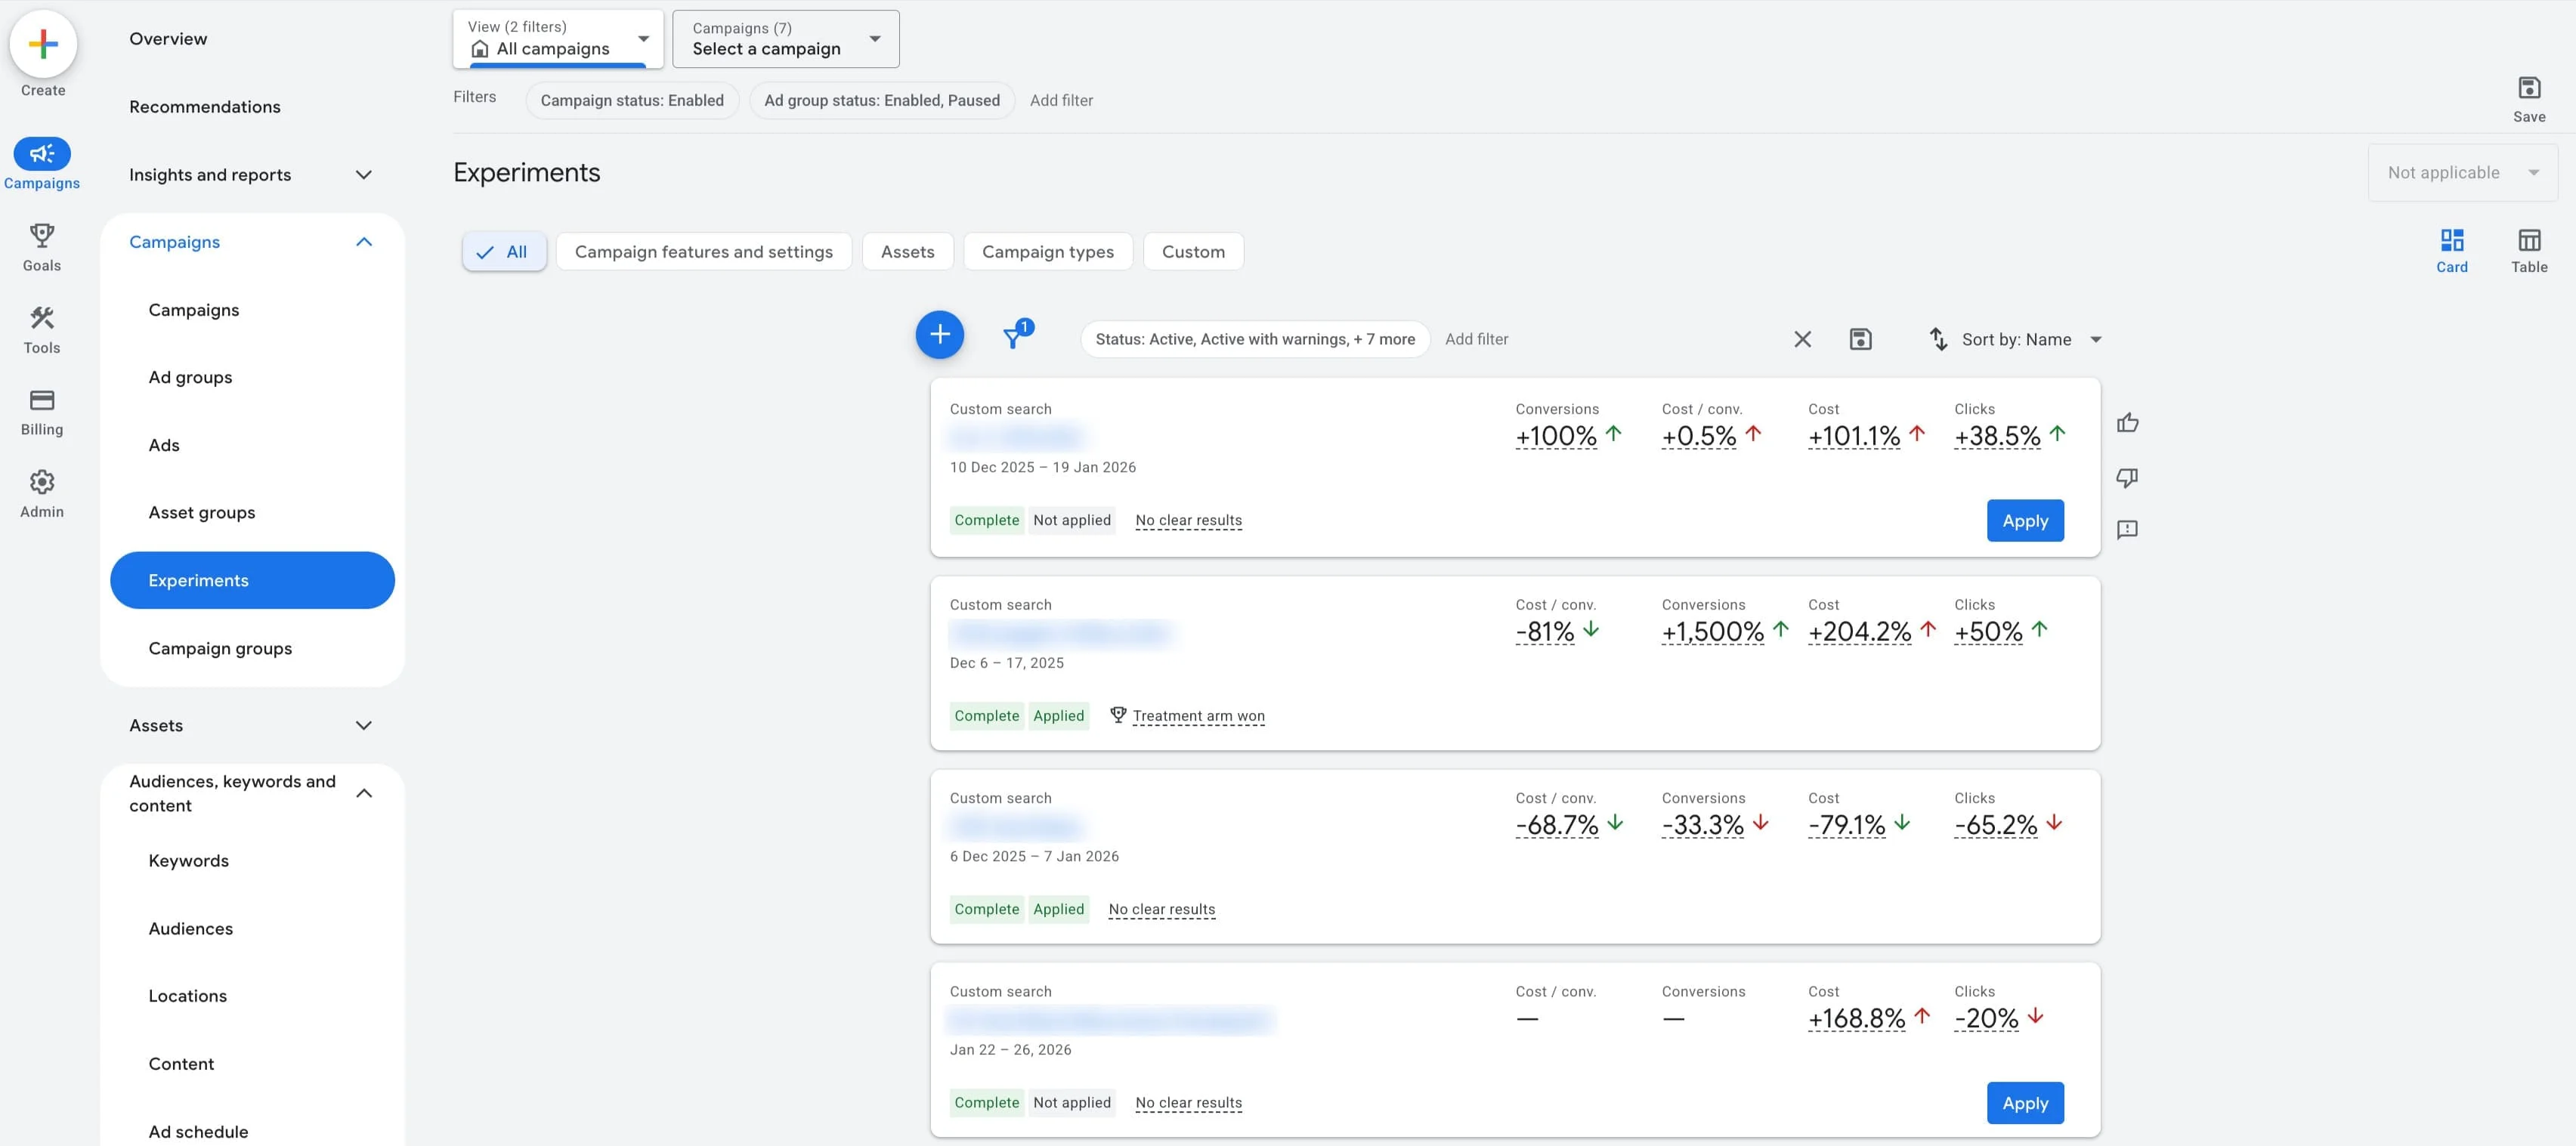Apply the Jan 22 – 26 experiment
This screenshot has height=1146, width=2576.
click(2024, 1103)
